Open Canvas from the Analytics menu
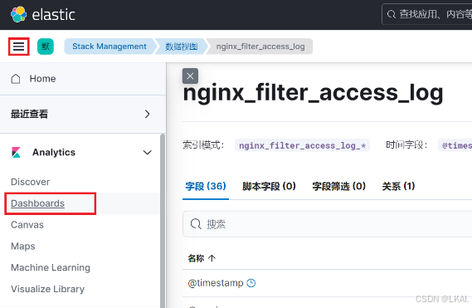Viewport: 472px width, 308px height. pos(27,225)
